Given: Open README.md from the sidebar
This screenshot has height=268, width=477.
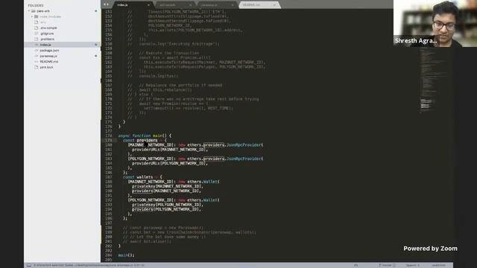Looking at the screenshot, I should click(49, 61).
